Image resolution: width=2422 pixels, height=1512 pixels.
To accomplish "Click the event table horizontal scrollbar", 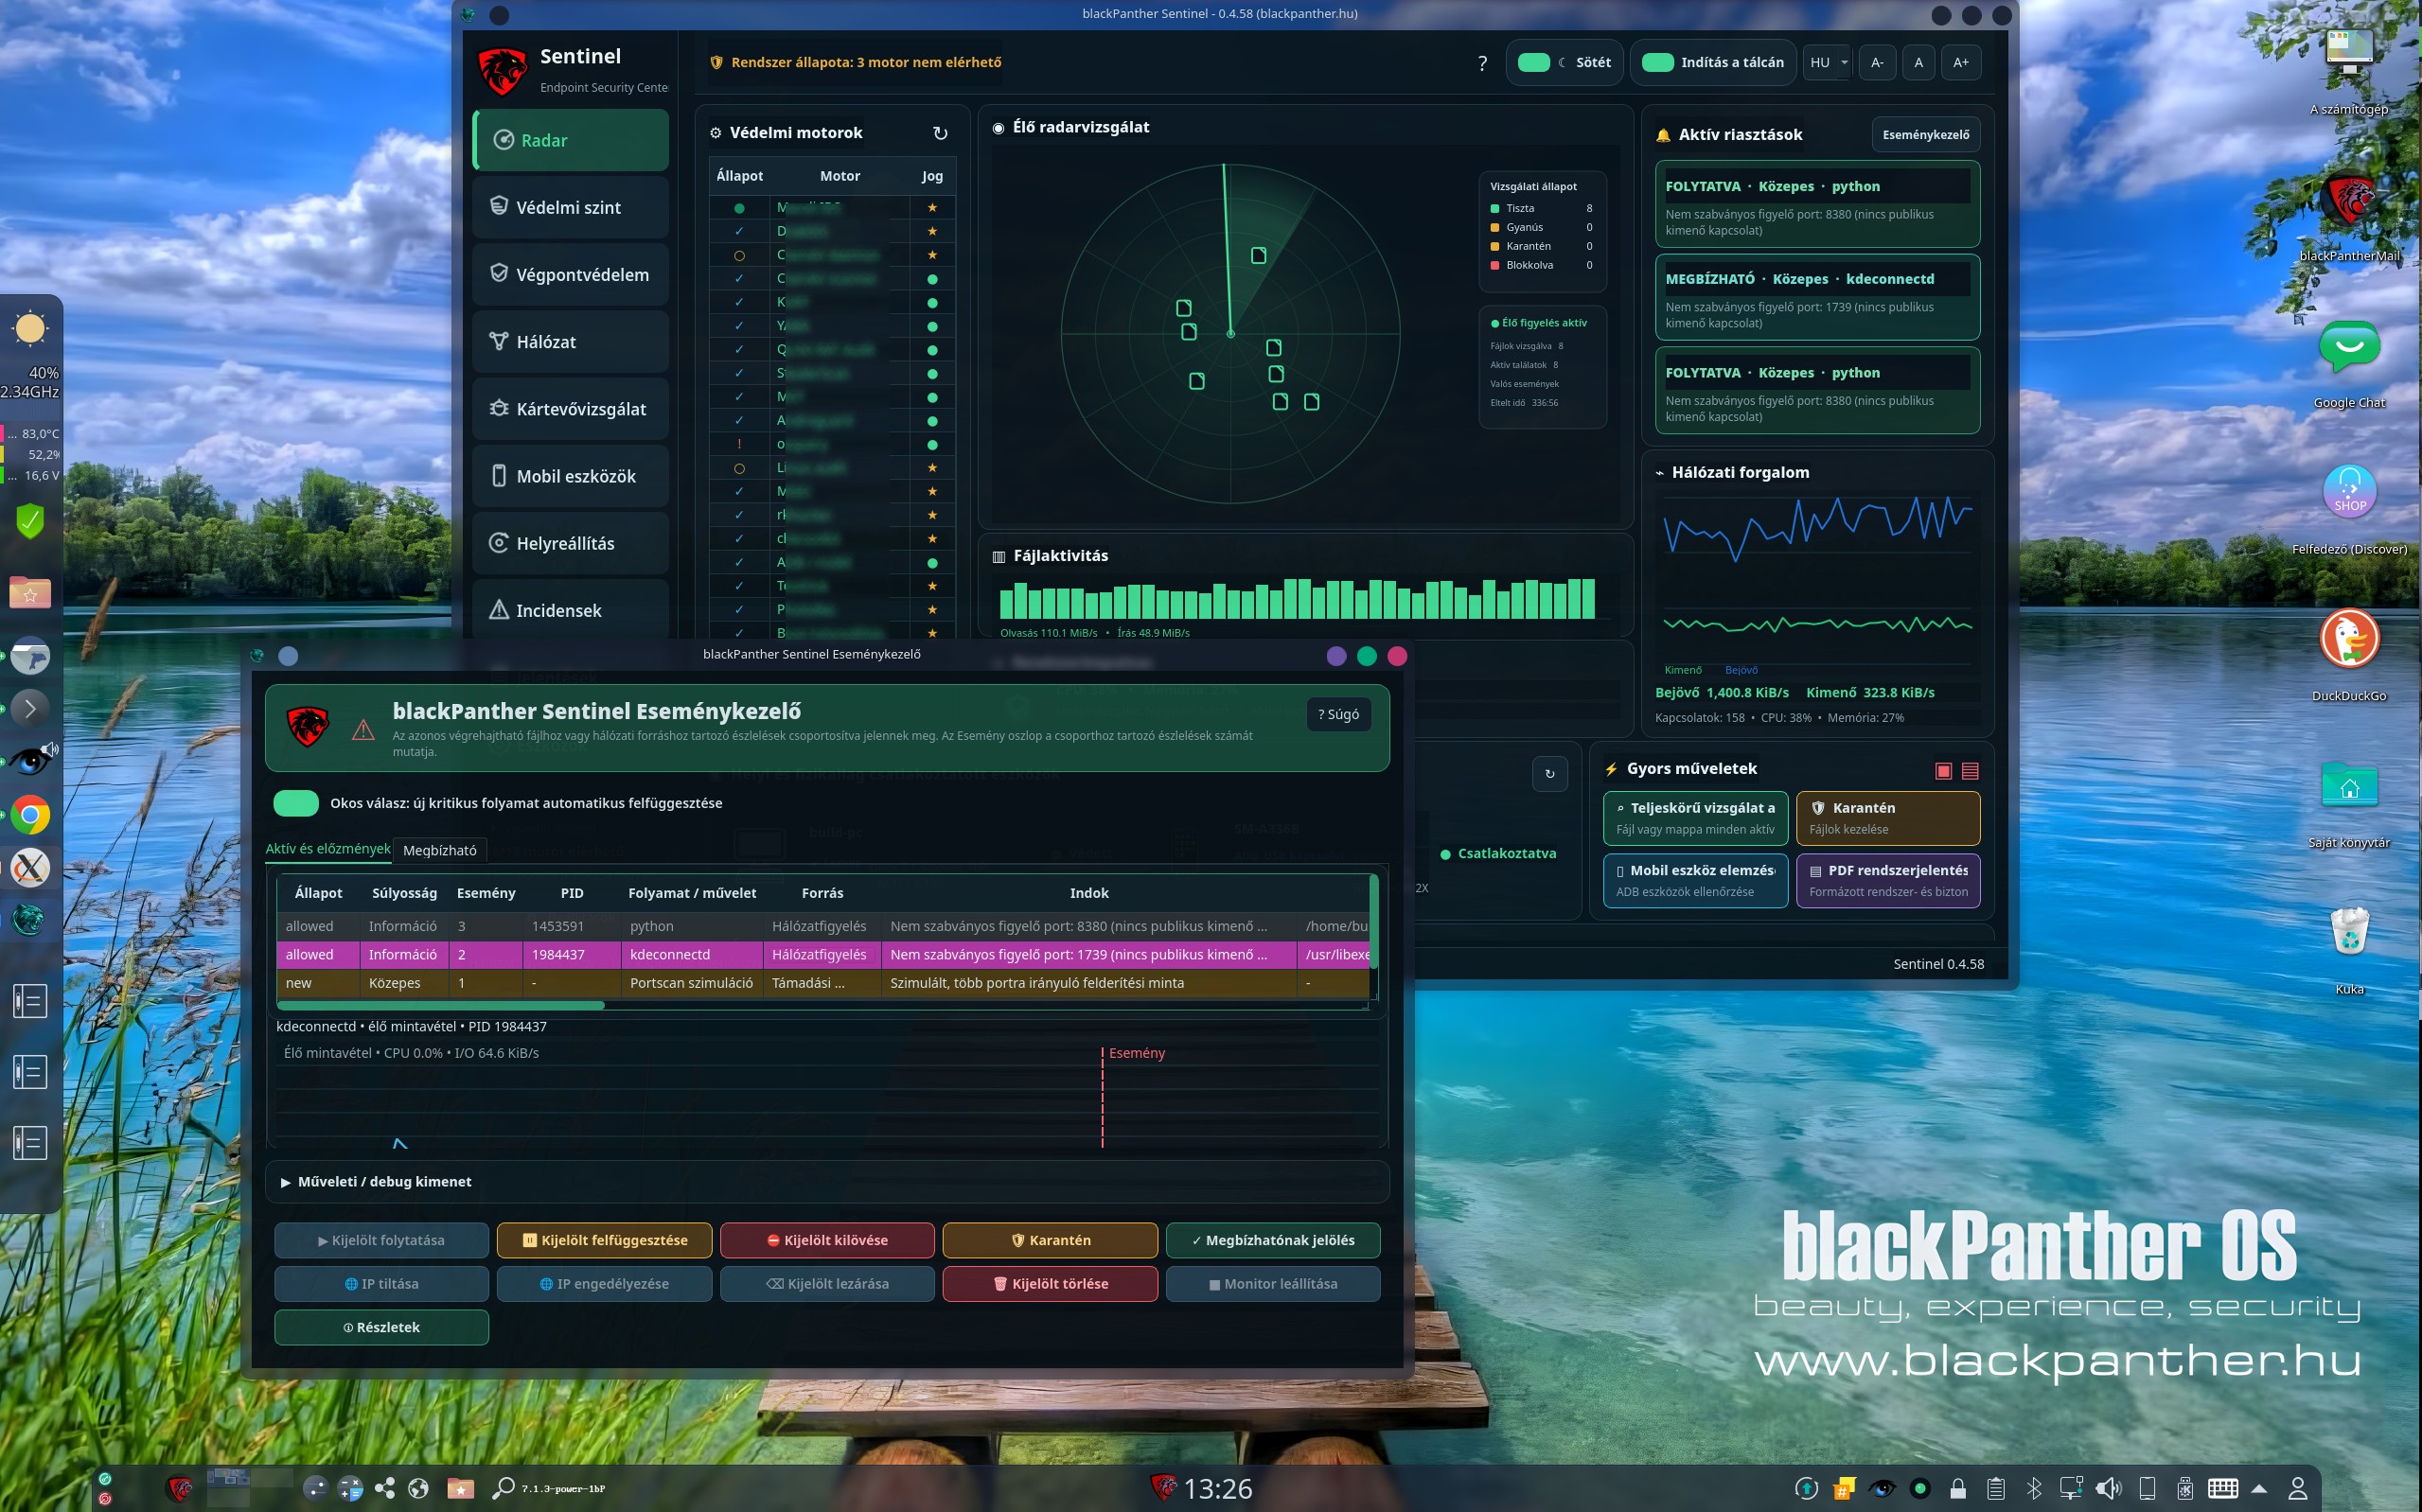I will pos(441,1005).
